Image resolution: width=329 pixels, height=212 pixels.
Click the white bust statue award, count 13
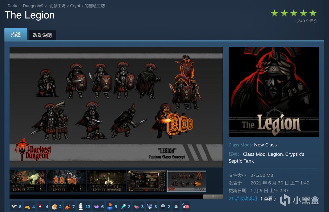click(x=84, y=206)
